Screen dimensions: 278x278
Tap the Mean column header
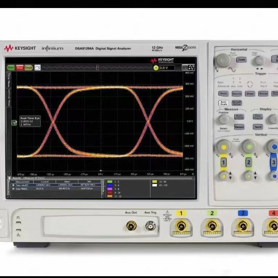tap(67, 182)
